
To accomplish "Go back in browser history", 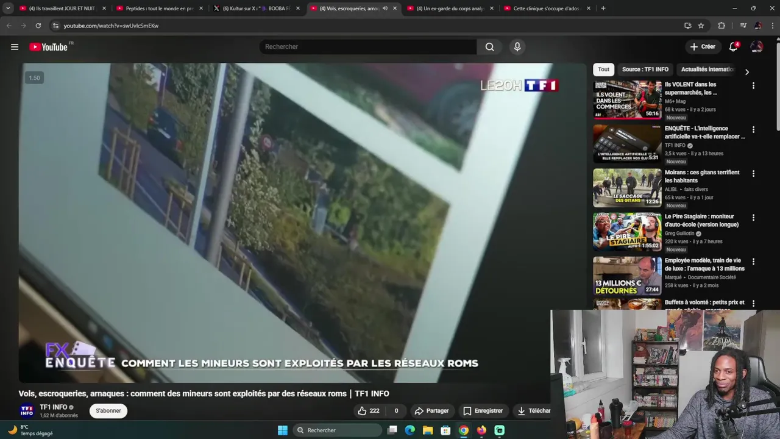I will point(9,26).
